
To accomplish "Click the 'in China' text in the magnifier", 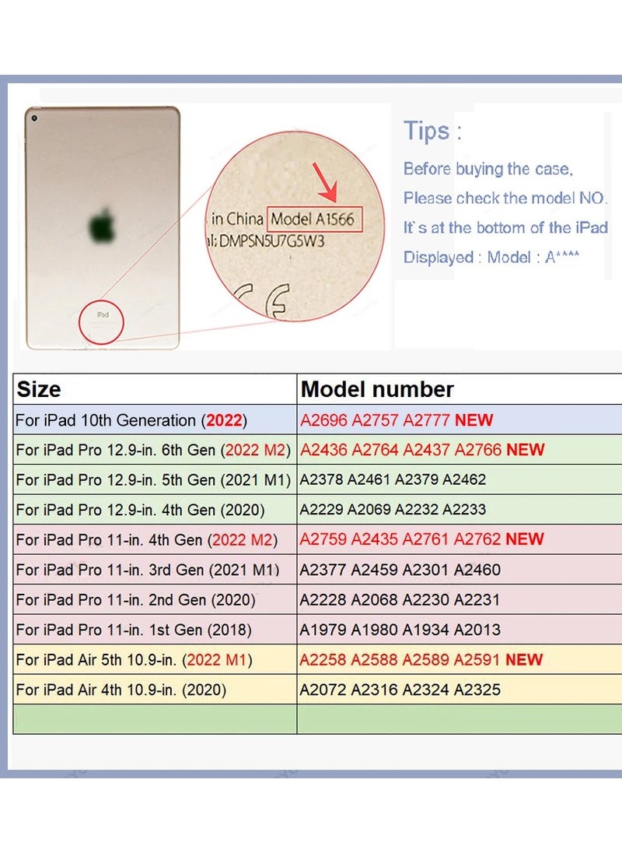I will [237, 219].
